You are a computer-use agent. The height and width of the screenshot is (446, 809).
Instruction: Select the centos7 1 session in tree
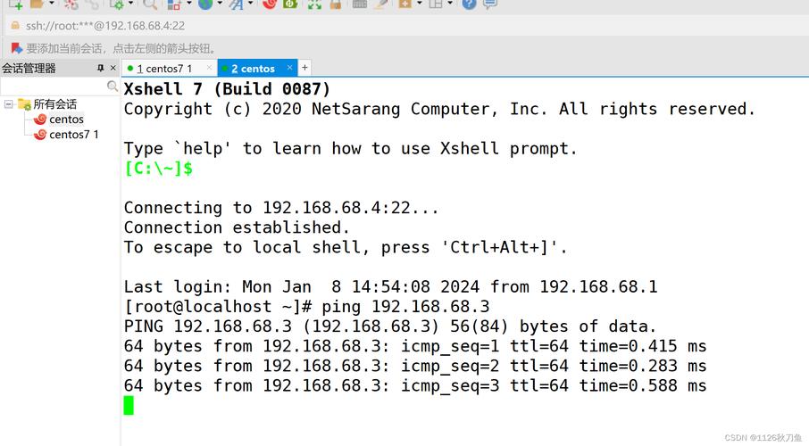[x=73, y=135]
